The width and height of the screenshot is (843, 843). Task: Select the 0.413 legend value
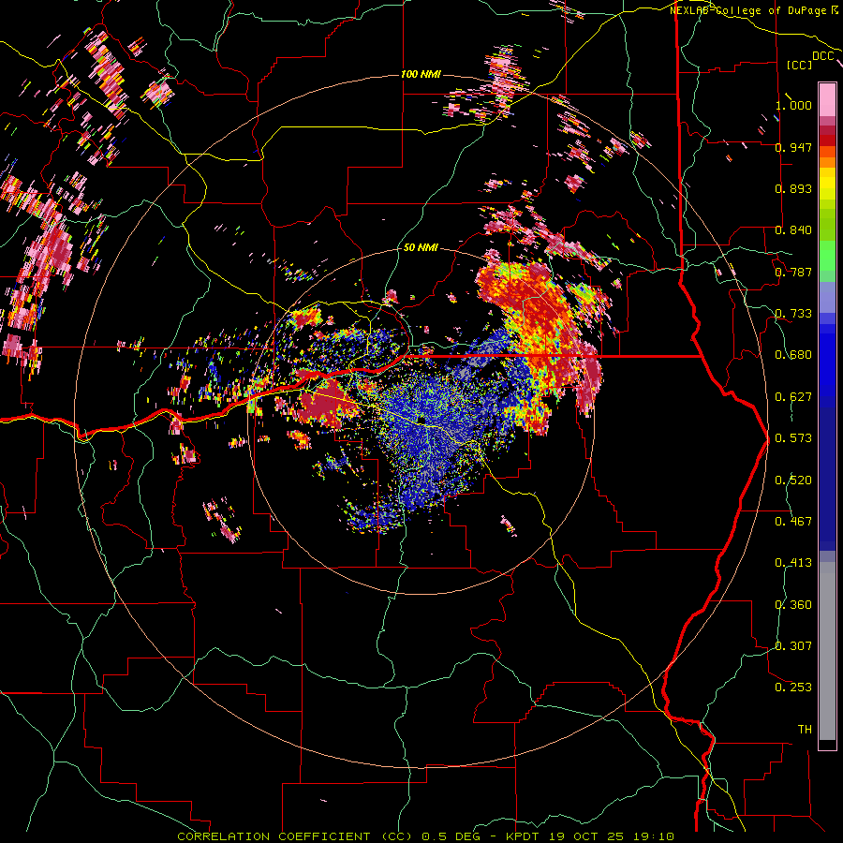(793, 563)
